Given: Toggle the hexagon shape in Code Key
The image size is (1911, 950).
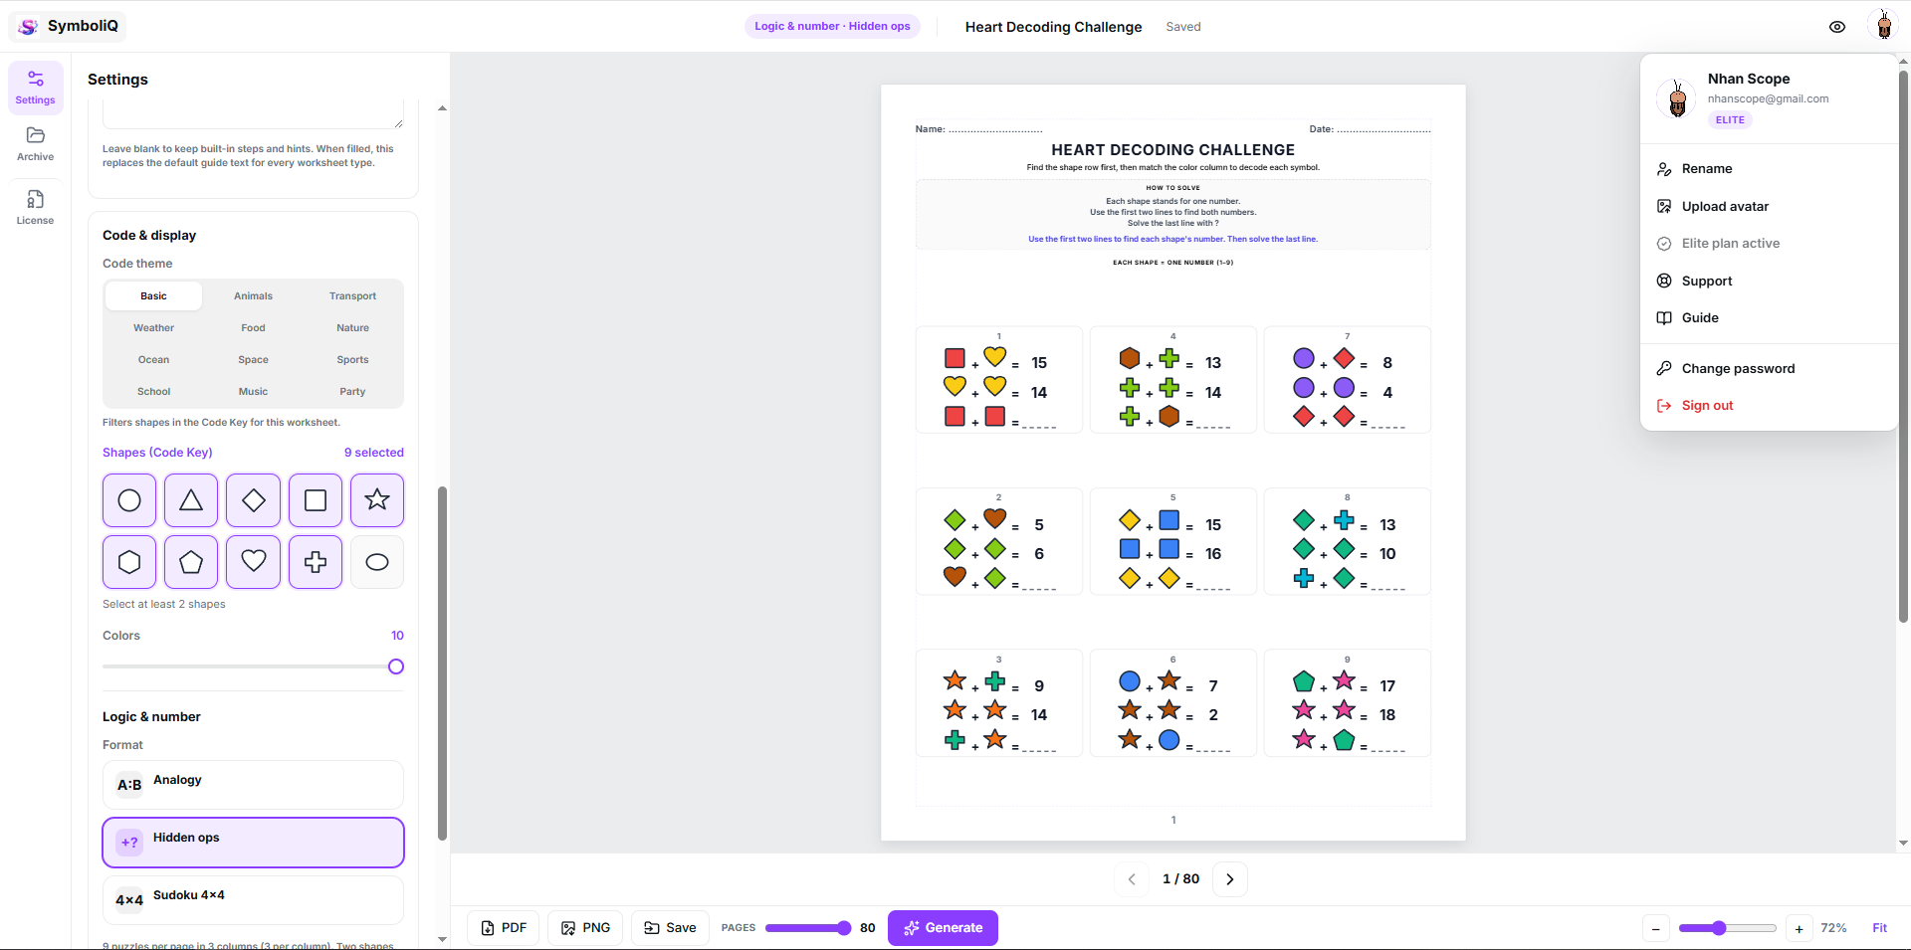Looking at the screenshot, I should coord(129,562).
